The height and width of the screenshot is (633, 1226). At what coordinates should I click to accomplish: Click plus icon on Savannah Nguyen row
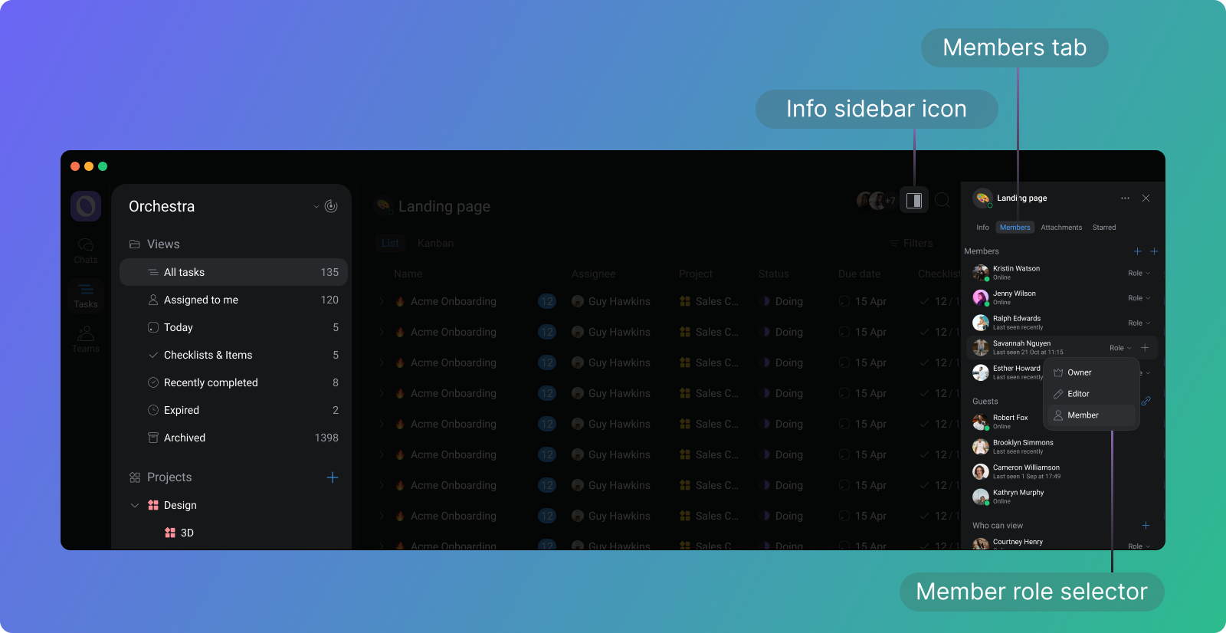click(x=1145, y=348)
